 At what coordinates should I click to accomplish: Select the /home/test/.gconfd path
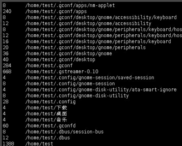coord(50,126)
